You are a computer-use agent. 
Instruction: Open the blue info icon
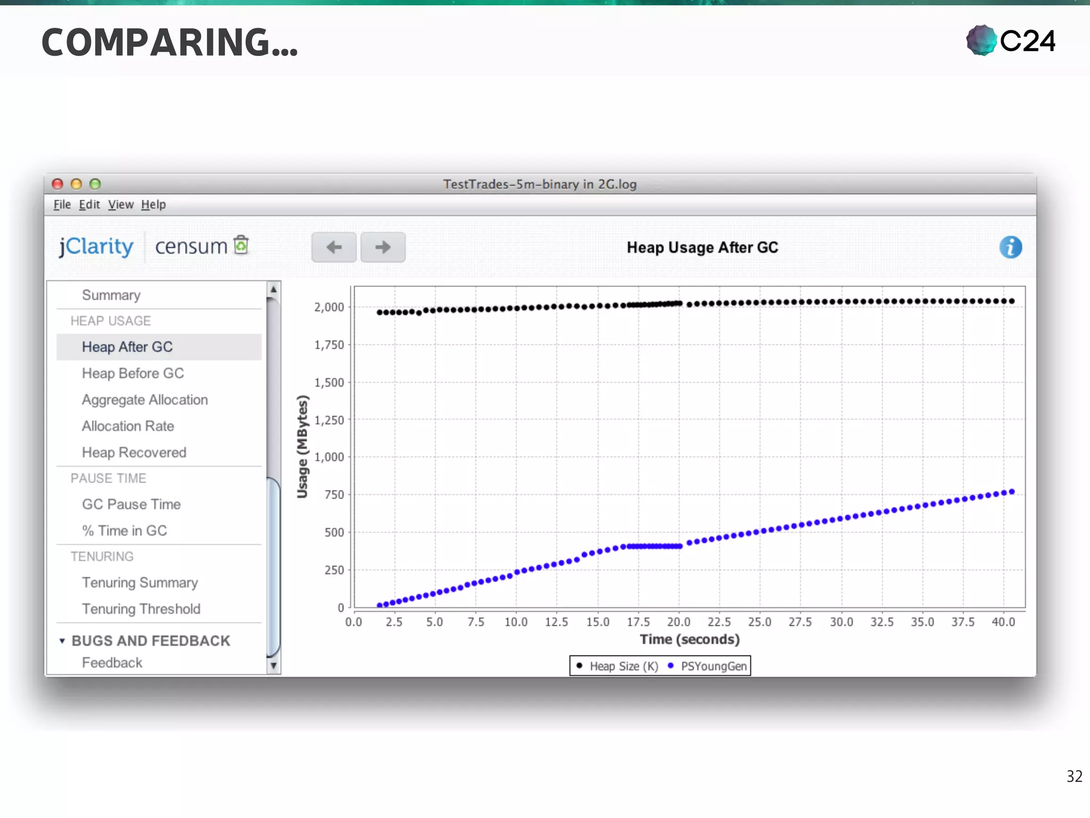tap(1010, 247)
